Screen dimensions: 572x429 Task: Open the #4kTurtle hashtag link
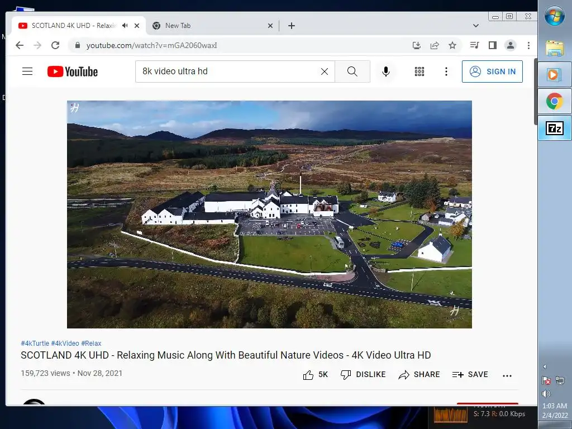(x=35, y=344)
